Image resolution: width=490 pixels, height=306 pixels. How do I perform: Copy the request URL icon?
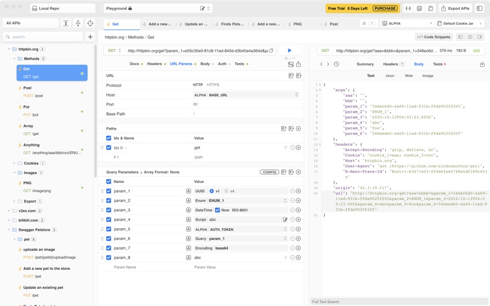coord(271,50)
